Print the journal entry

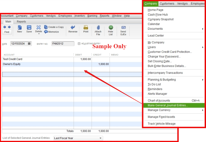86,29
